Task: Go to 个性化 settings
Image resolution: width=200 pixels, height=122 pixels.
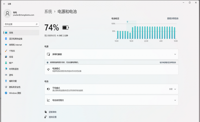Action: 21,51
